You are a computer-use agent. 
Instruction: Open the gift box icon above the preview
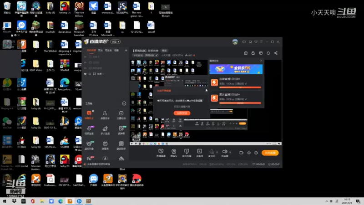pyautogui.click(x=246, y=53)
